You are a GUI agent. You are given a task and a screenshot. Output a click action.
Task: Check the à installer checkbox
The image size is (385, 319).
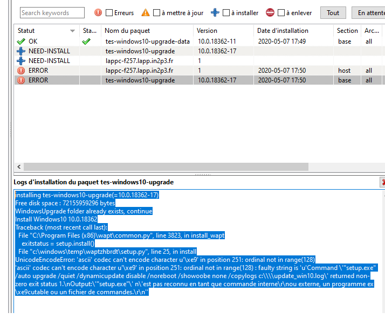point(226,13)
